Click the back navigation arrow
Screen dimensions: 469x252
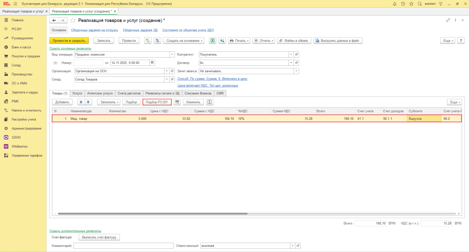[x=54, y=21]
